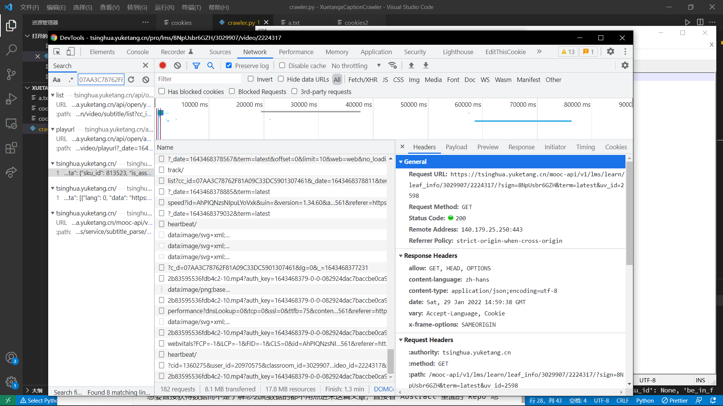Switch to the Console tab
Image resolution: width=723 pixels, height=406 pixels.
click(x=137, y=52)
